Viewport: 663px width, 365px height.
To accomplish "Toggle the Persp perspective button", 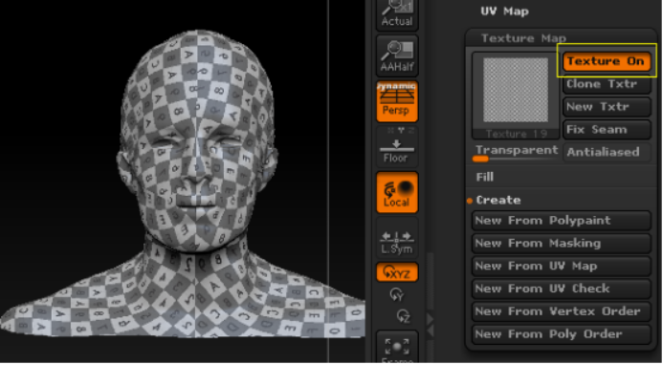I will [x=397, y=101].
